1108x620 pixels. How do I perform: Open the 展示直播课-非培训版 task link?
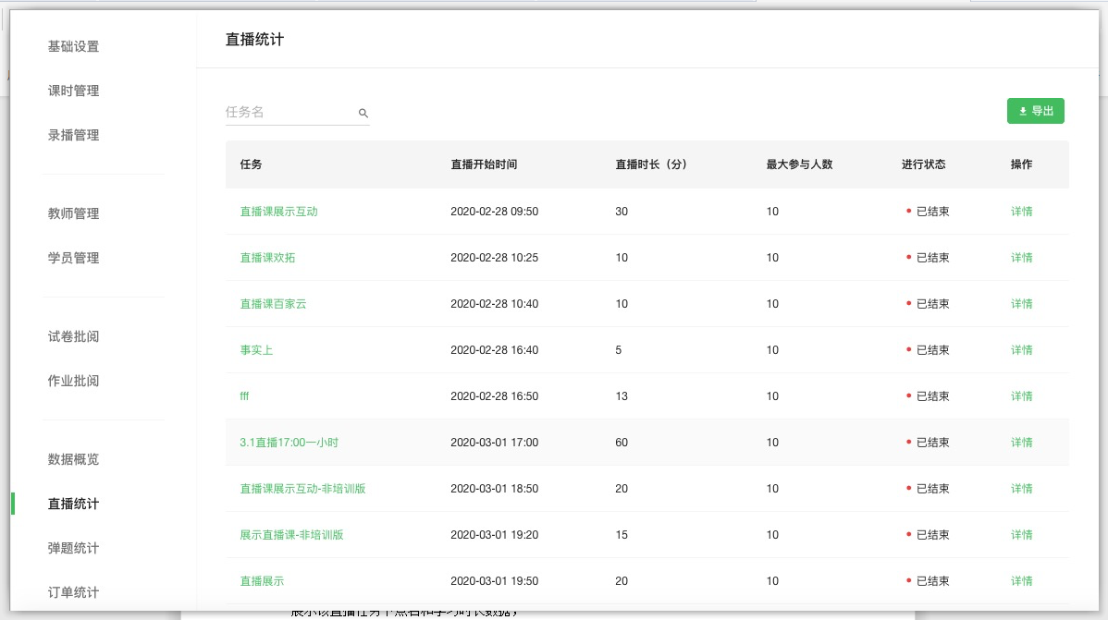[x=291, y=535]
